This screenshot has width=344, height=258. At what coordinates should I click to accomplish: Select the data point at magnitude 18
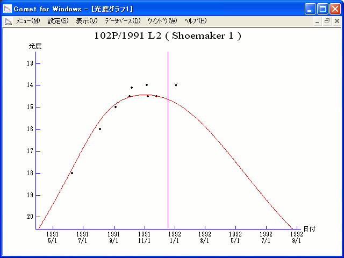(x=72, y=173)
